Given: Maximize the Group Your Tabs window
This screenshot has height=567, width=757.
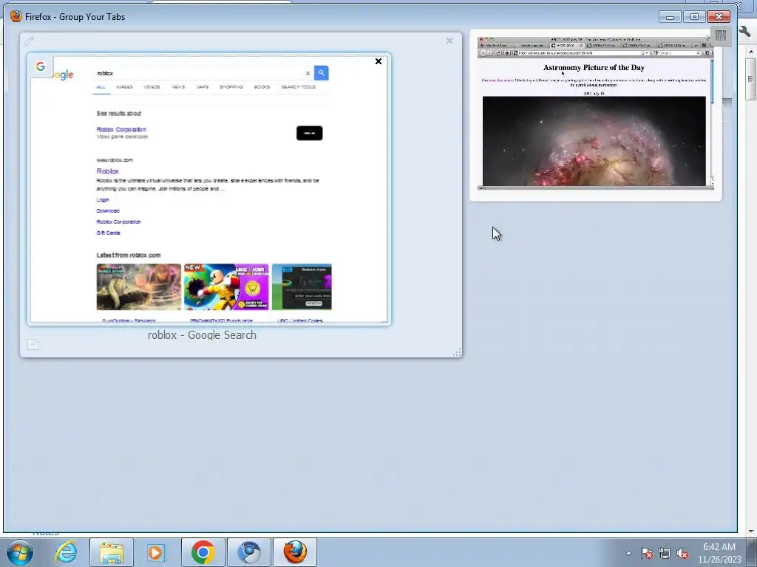Looking at the screenshot, I should tap(694, 17).
